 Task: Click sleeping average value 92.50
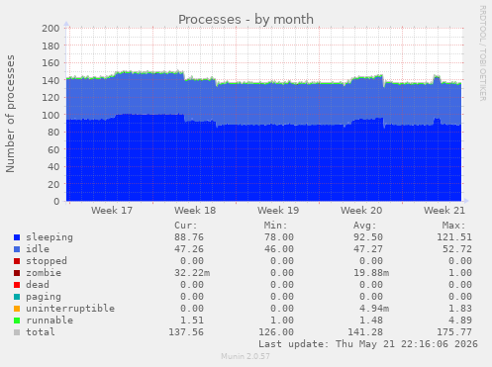pos(368,237)
